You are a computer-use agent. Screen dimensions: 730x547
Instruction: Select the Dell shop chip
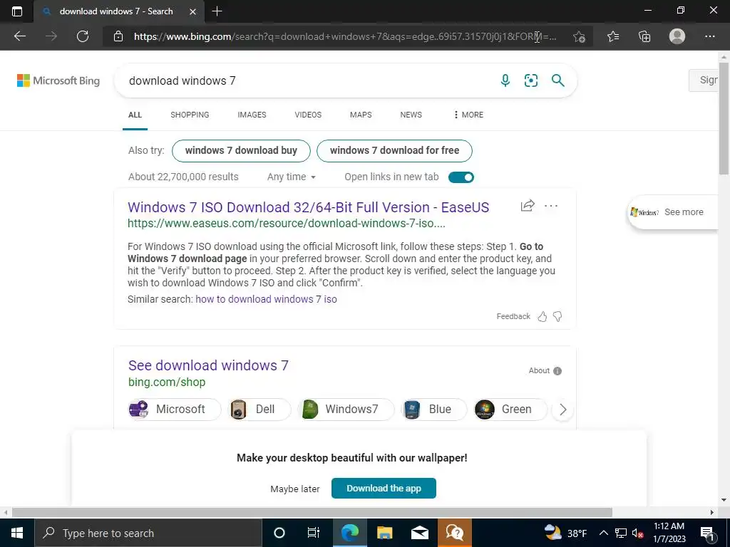tap(259, 410)
